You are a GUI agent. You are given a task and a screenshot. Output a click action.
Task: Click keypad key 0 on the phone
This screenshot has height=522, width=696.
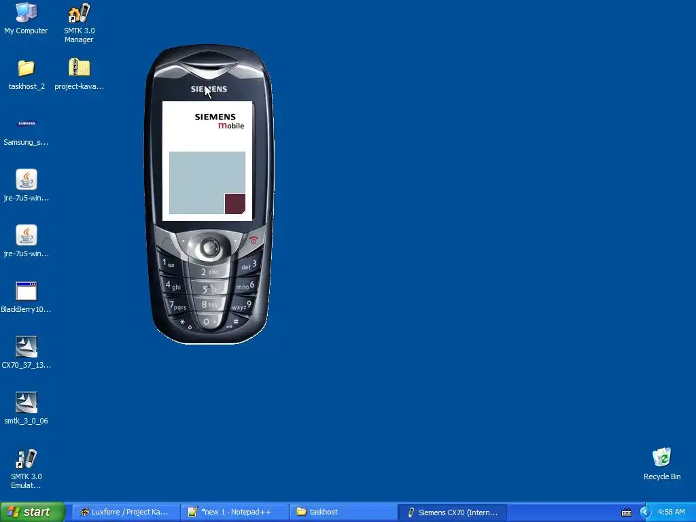pos(209,321)
